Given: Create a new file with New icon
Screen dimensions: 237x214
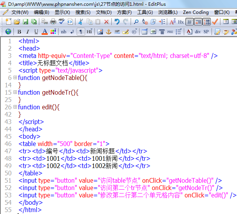Looking at the screenshot, I should click(x=8, y=22).
